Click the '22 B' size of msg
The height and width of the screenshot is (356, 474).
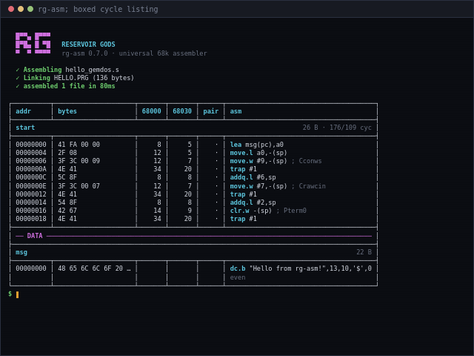364,252
